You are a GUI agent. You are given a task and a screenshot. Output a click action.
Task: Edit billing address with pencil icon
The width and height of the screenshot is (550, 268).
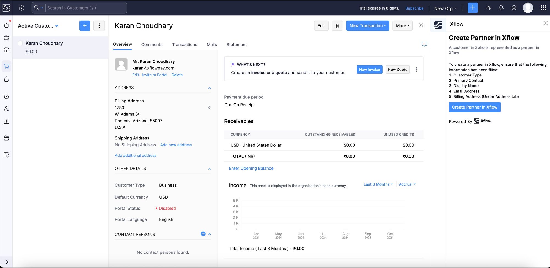click(209, 108)
